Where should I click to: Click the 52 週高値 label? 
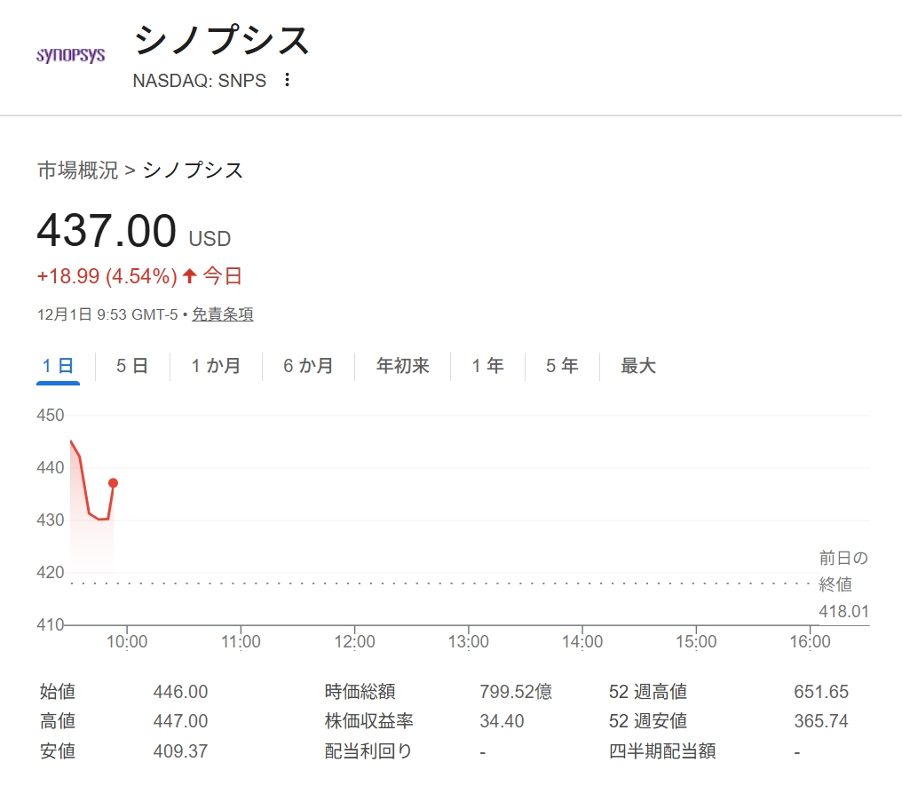click(648, 692)
